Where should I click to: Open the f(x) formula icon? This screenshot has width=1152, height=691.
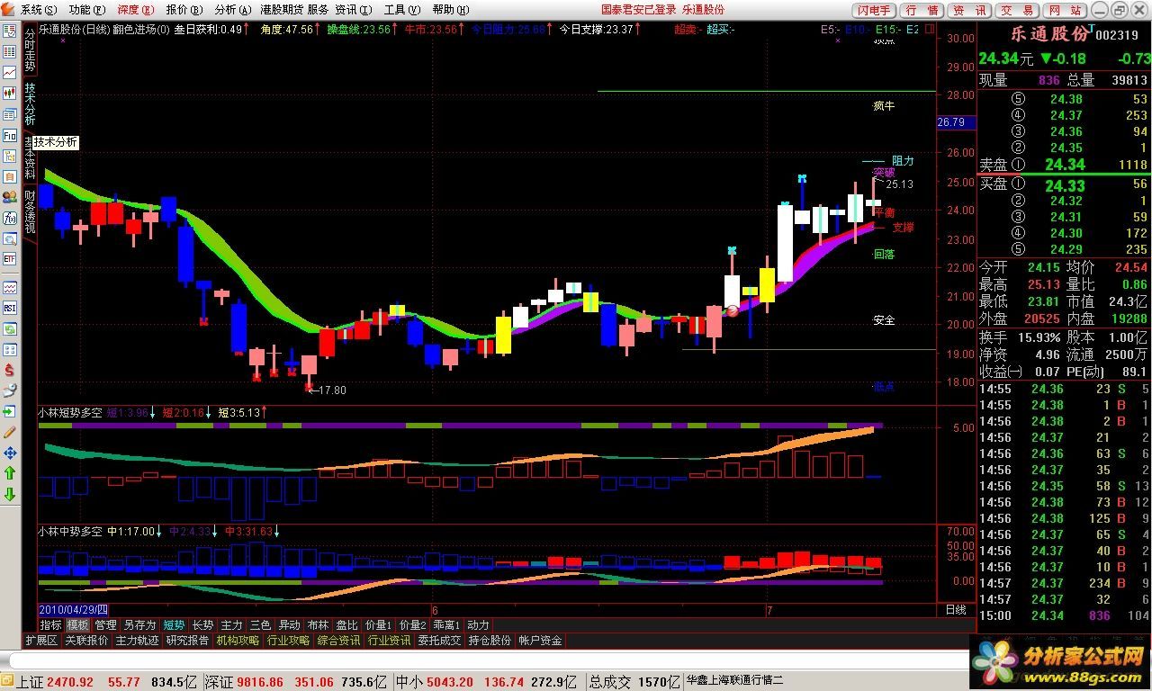click(9, 218)
